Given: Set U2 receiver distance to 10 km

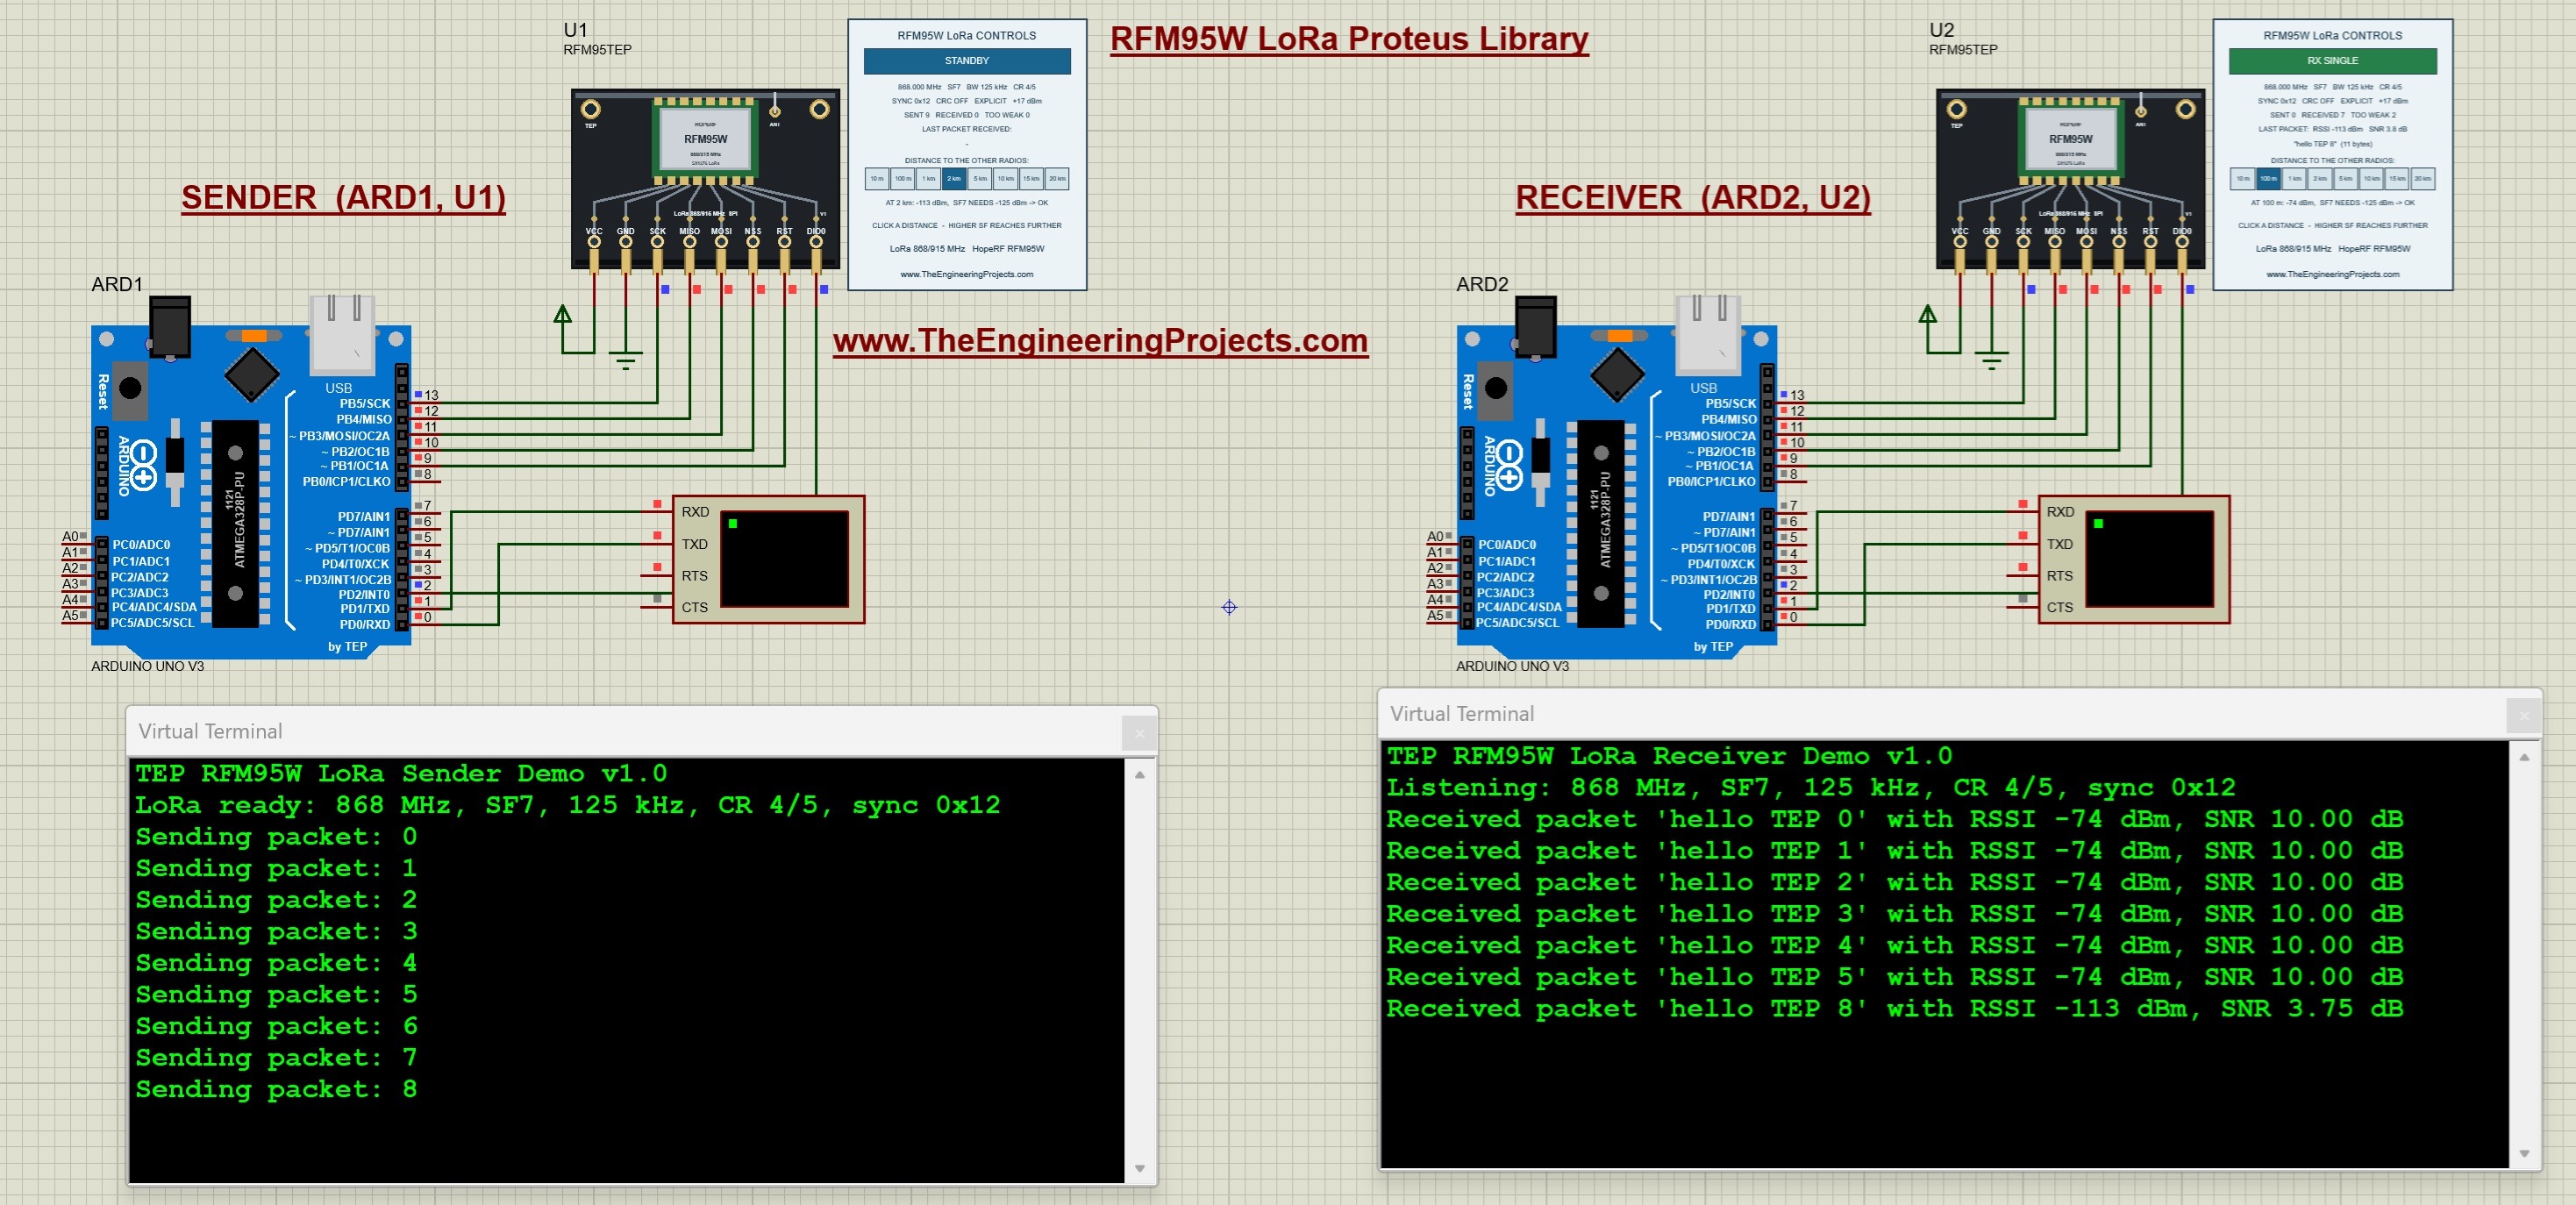Looking at the screenshot, I should point(2371,179).
